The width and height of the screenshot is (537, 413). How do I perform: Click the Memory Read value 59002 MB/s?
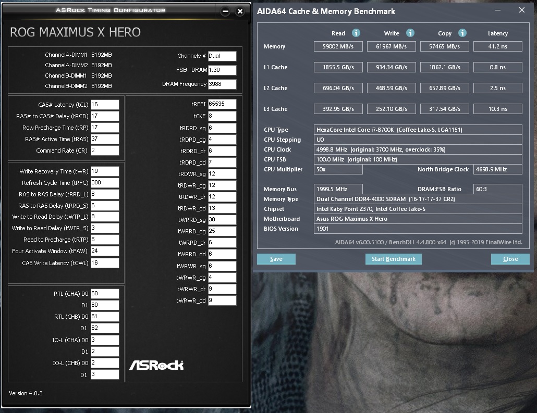click(x=338, y=46)
